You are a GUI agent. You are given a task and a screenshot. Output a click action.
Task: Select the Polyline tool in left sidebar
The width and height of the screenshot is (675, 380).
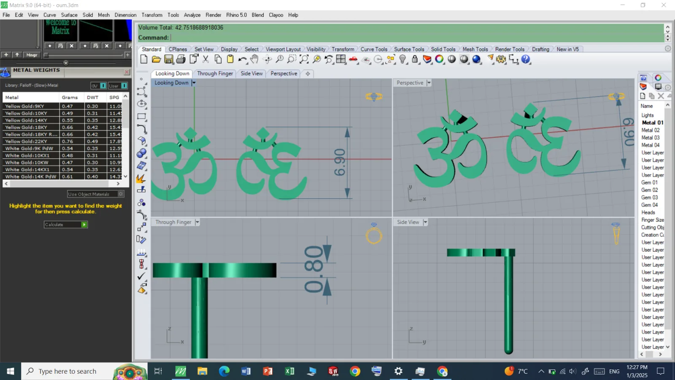coord(142,91)
